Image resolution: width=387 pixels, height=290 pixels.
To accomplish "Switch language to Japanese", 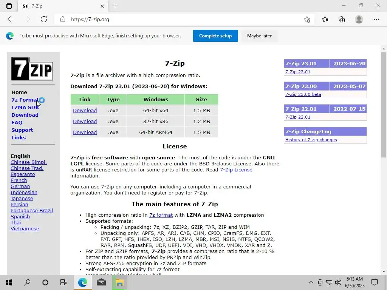I will 22,199.
